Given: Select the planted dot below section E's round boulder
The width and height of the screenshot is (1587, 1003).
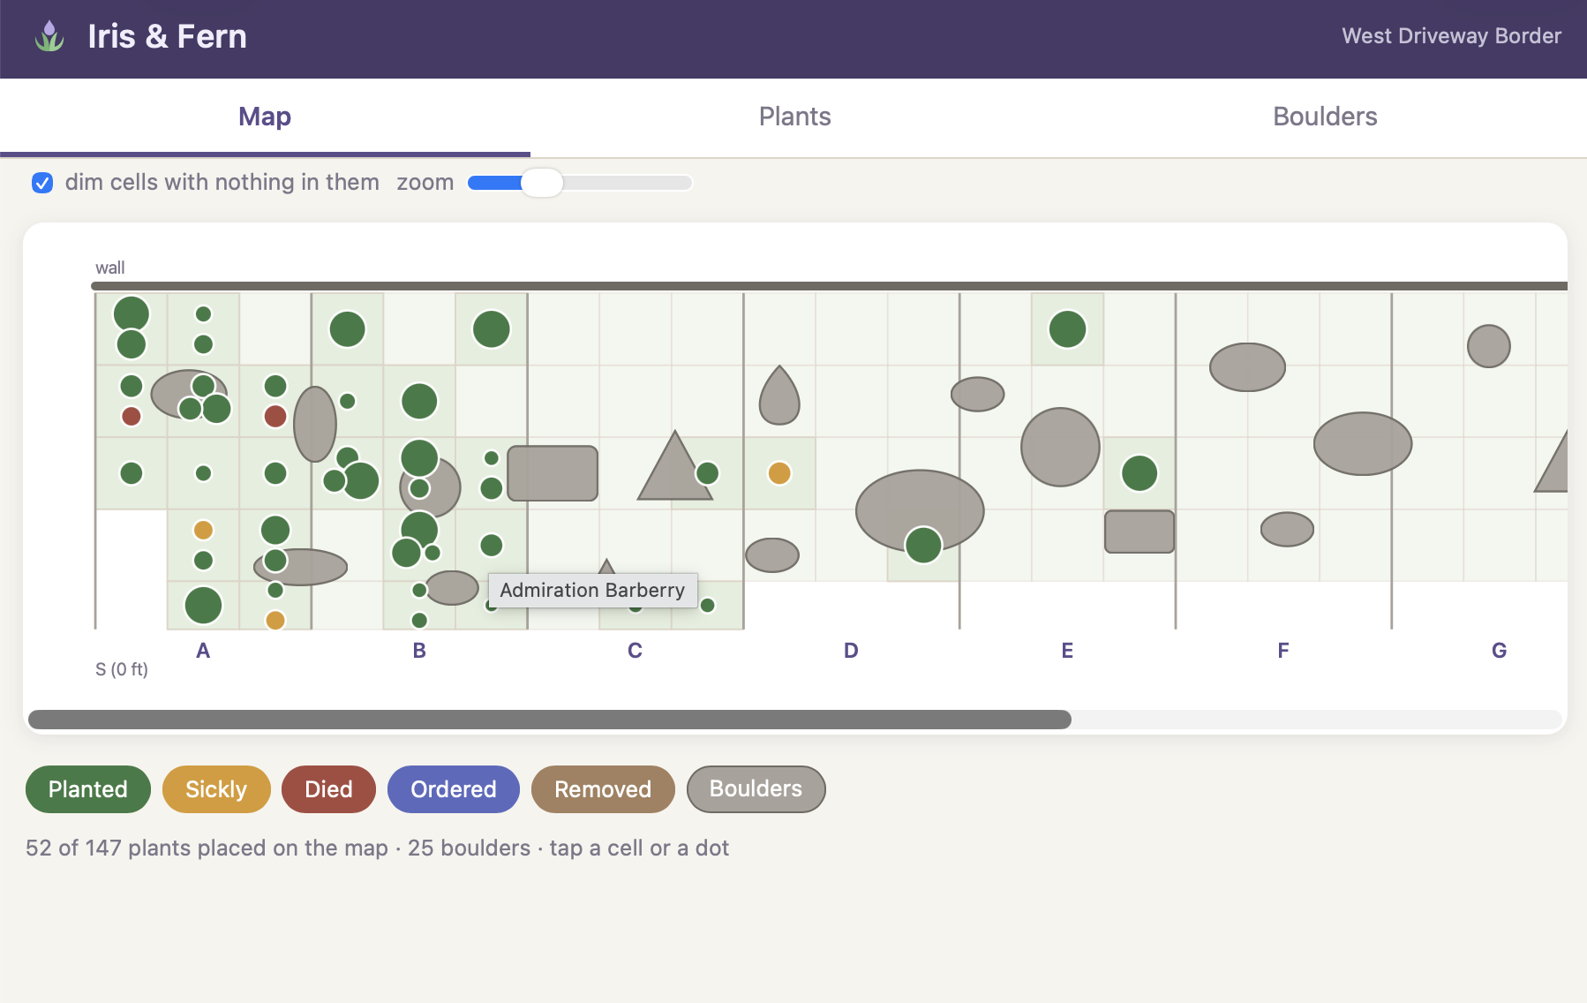Looking at the screenshot, I should click(x=1139, y=473).
